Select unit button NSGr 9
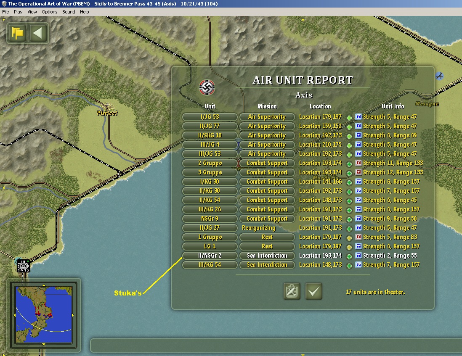This screenshot has width=462, height=356. click(x=210, y=219)
